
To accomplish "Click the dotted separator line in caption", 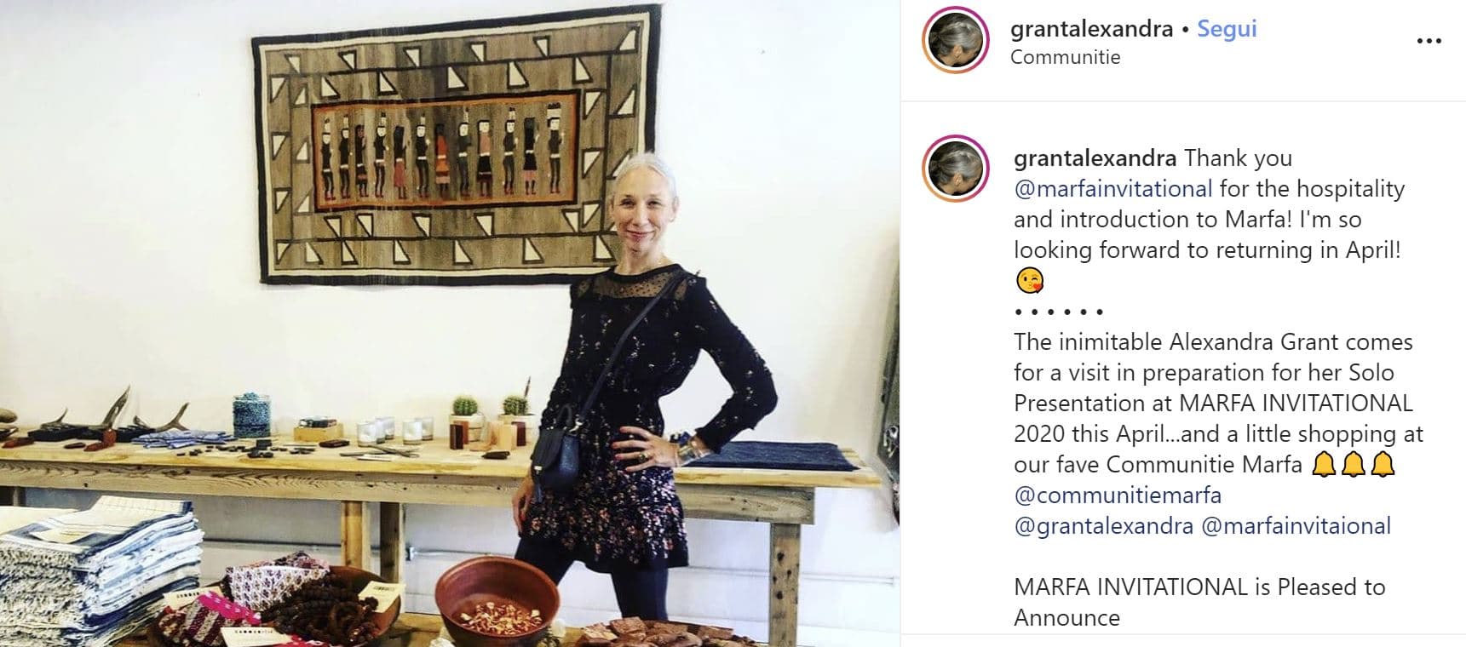I will (x=1059, y=312).
